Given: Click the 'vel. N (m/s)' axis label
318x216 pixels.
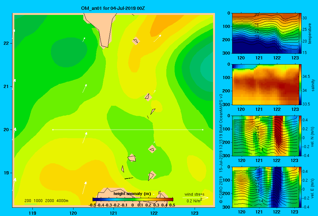Looking at the screenshot, I should 312,137.
